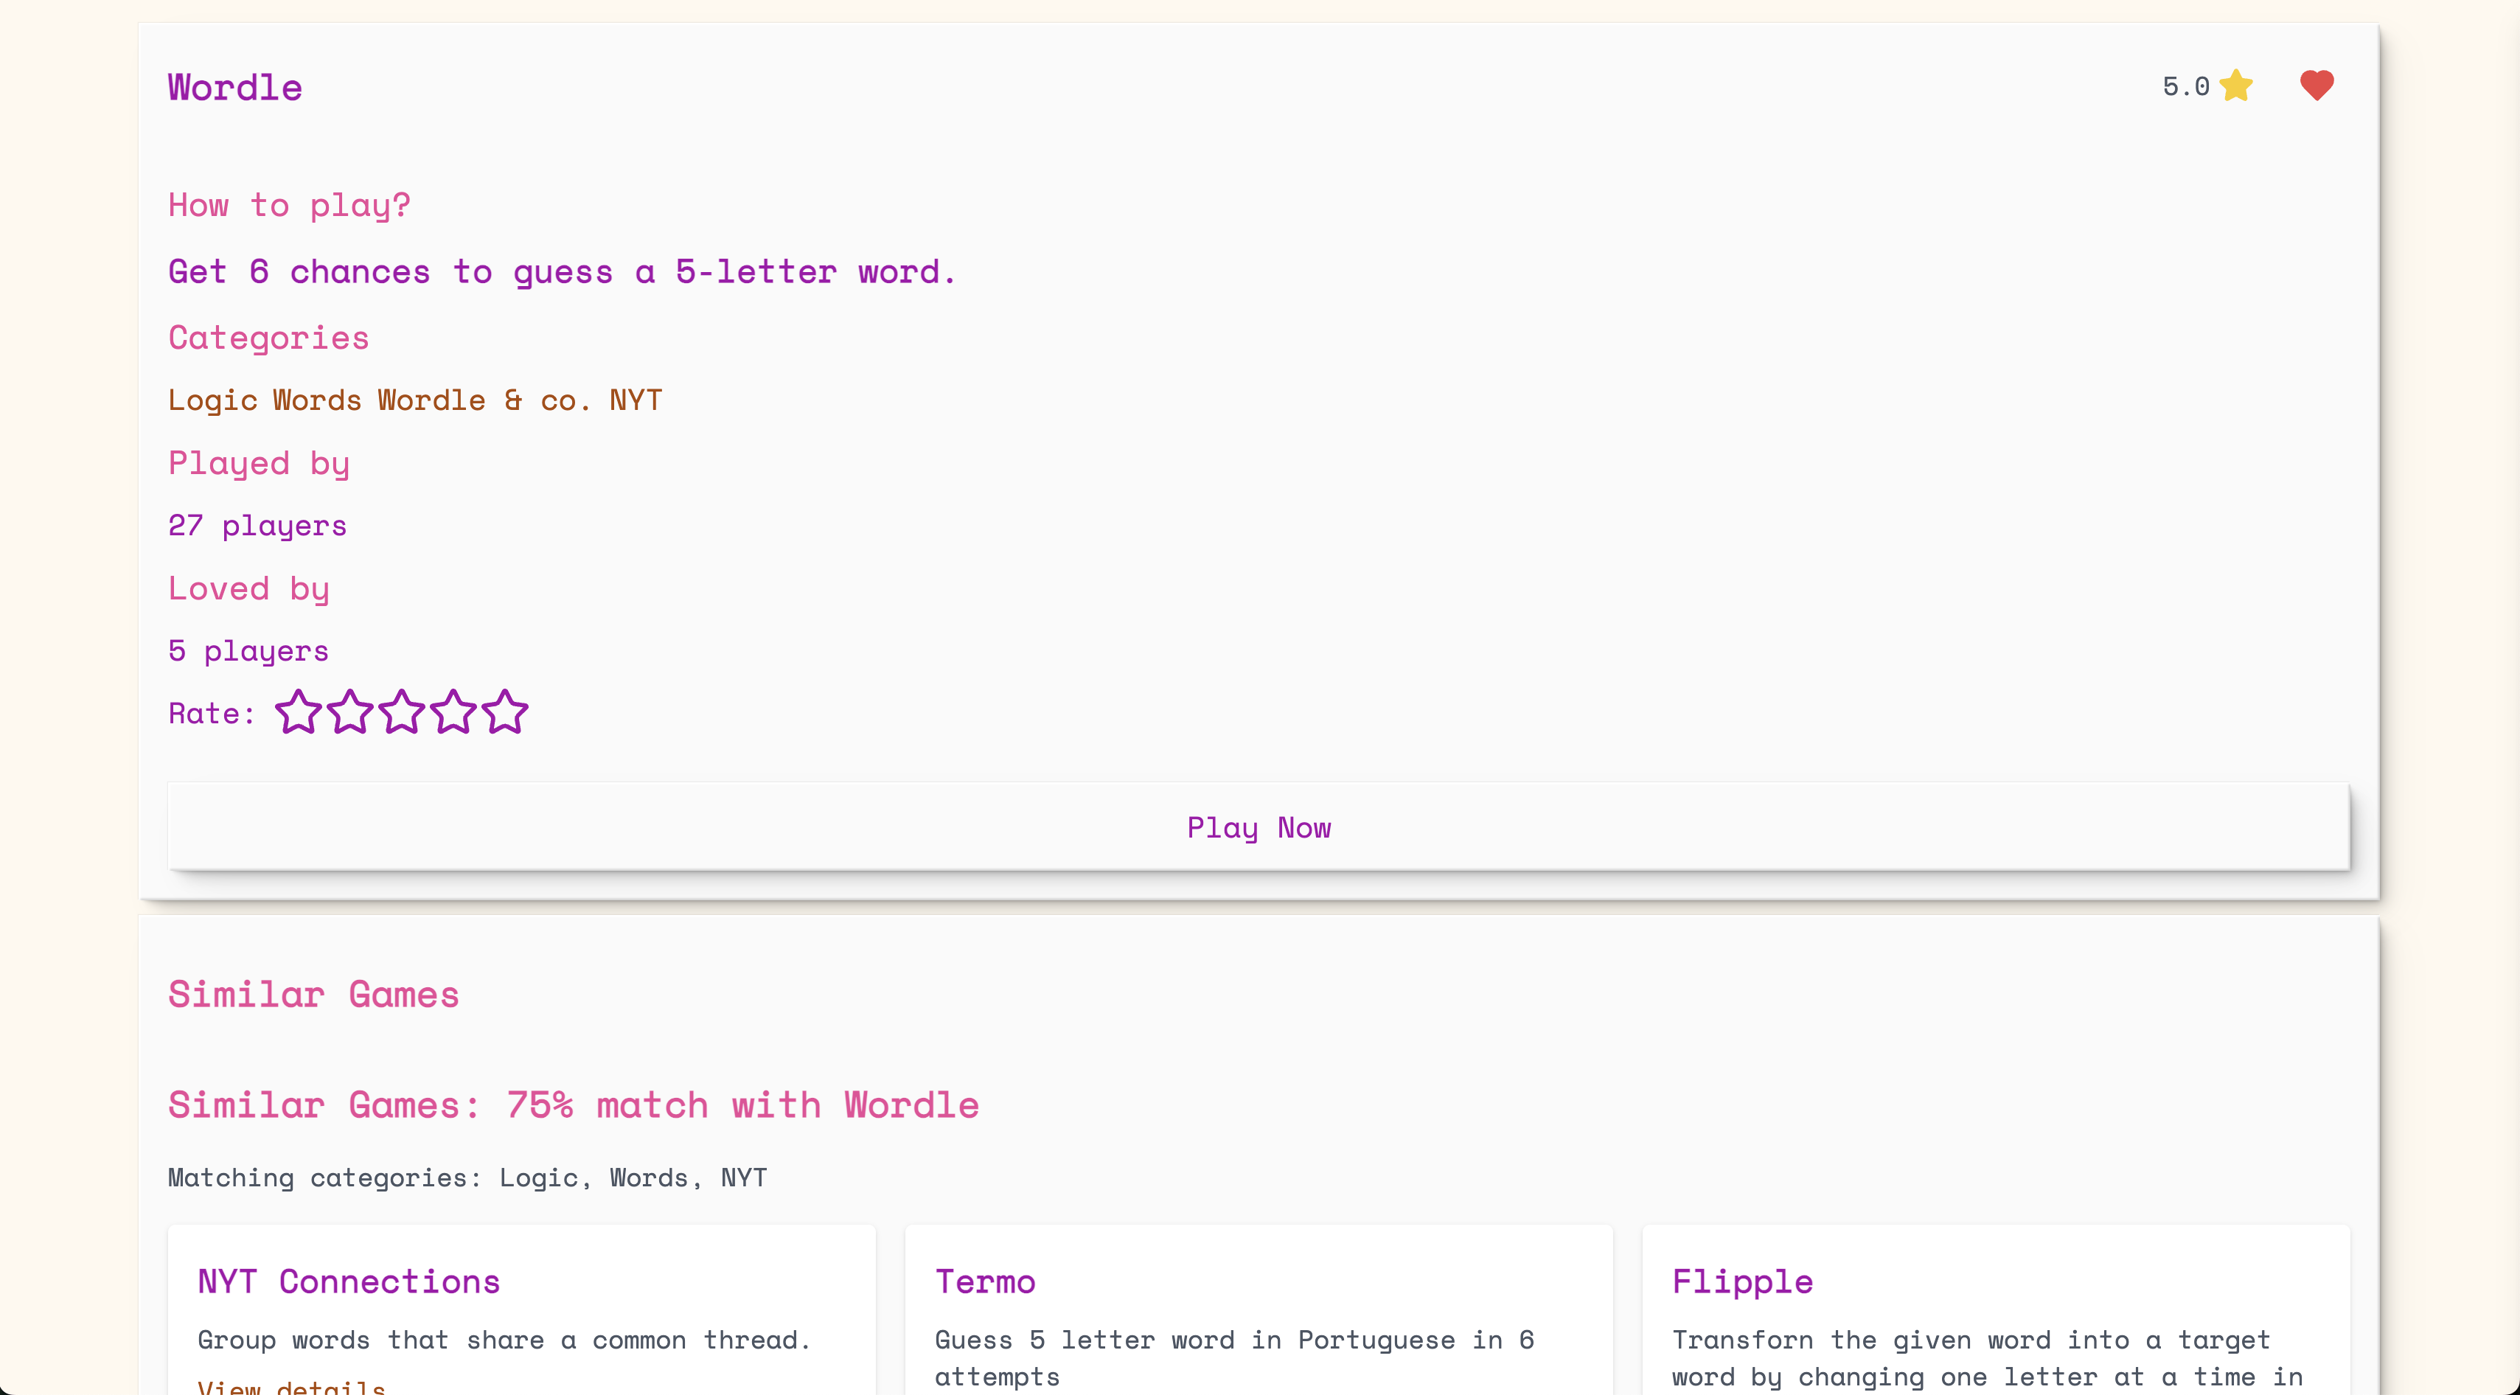Image resolution: width=2520 pixels, height=1395 pixels.
Task: Click the Play Now button
Action: click(x=1258, y=827)
